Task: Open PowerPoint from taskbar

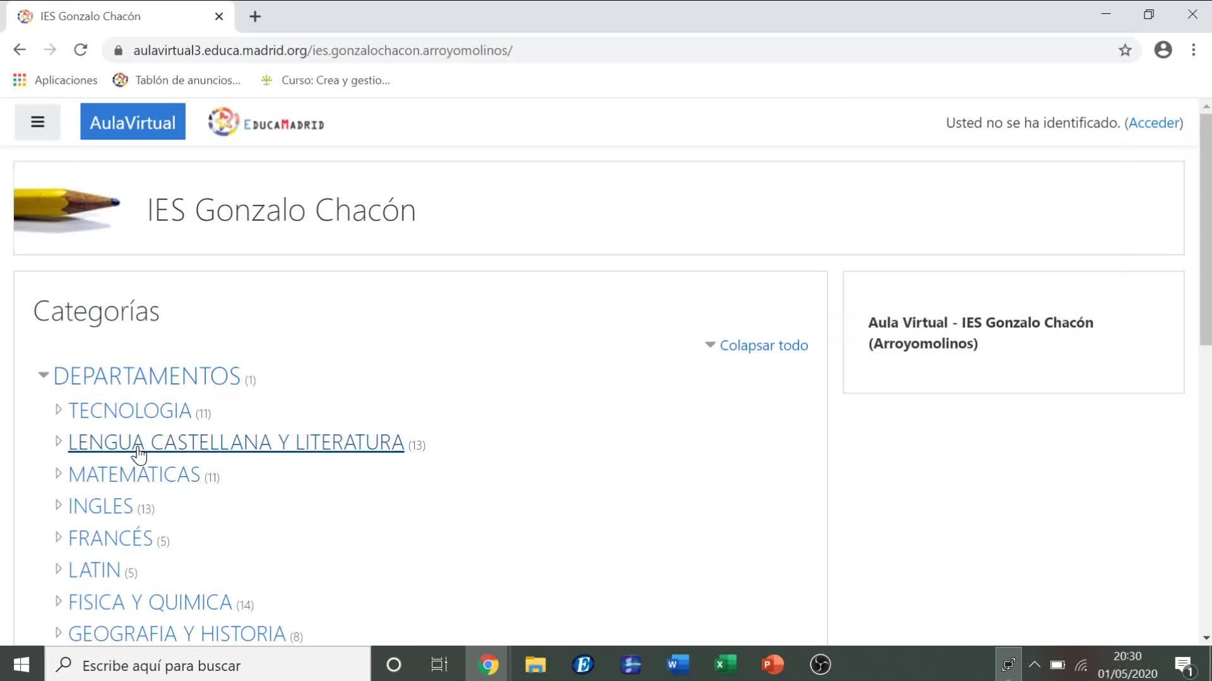Action: click(772, 665)
